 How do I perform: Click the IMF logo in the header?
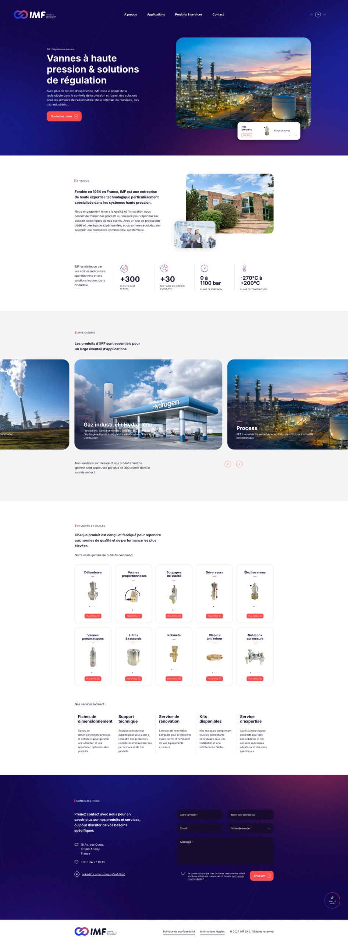click(x=35, y=15)
